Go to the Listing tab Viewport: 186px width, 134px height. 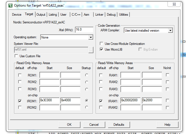[53, 15]
